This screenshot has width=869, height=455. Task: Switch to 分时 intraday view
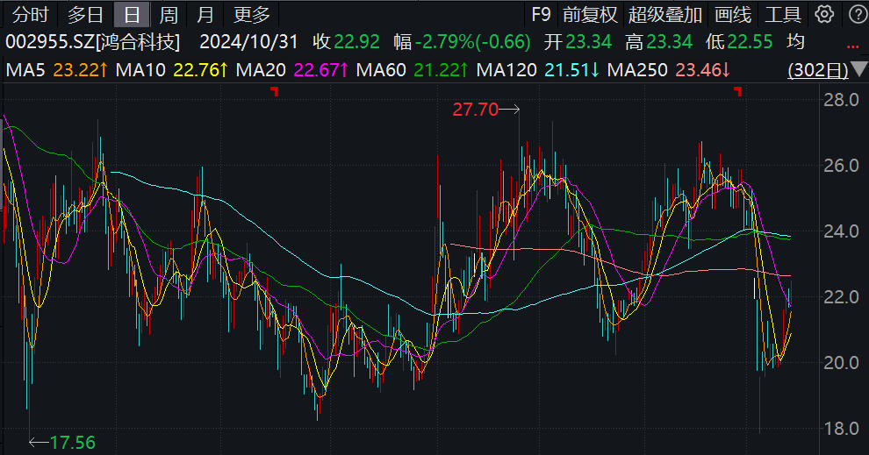(x=30, y=14)
